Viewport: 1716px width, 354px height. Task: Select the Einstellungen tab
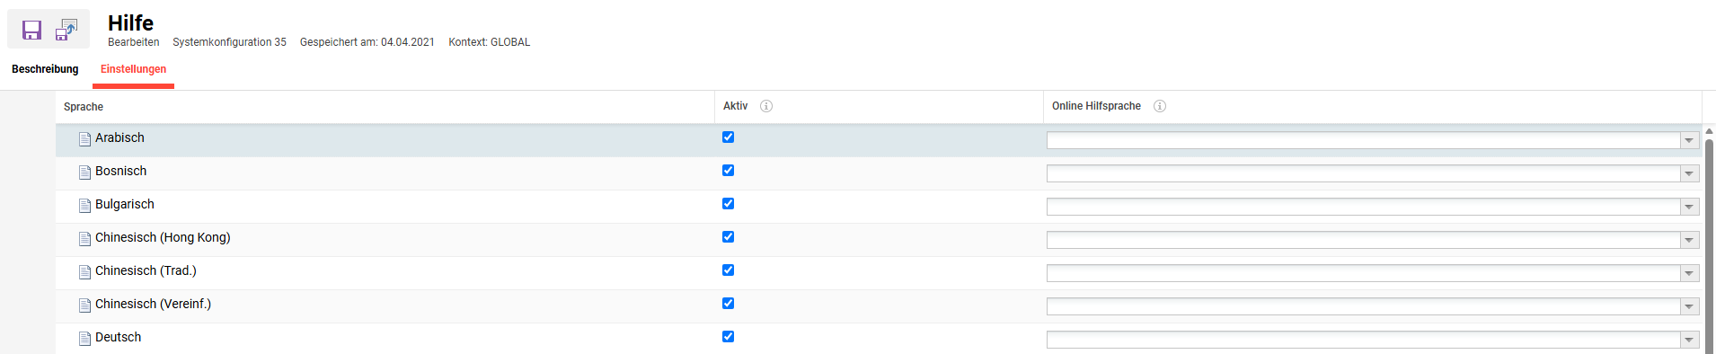(133, 69)
